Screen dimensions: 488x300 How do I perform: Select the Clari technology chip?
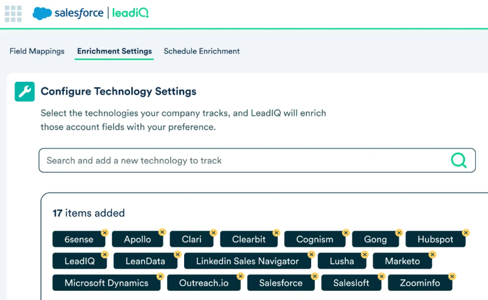tap(191, 239)
